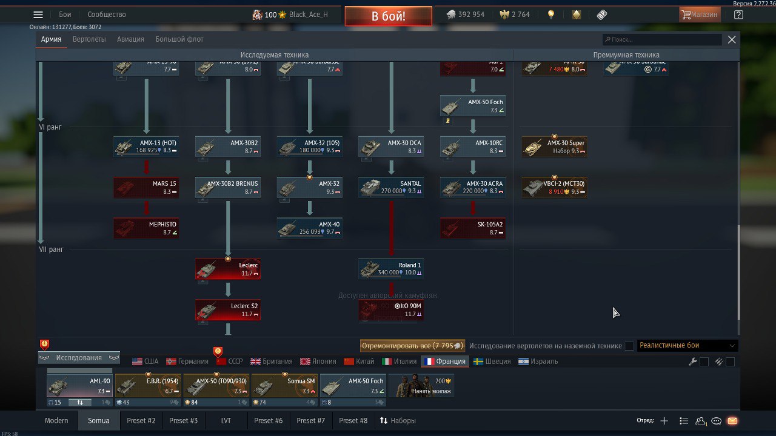Open the help question mark icon
The height and width of the screenshot is (436, 776).
coord(738,15)
